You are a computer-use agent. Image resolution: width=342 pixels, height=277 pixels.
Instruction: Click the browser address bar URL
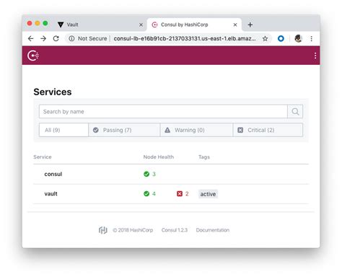185,38
